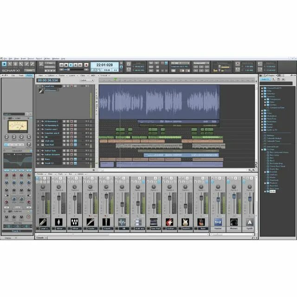The width and height of the screenshot is (297, 297).
Task: Click the Master bus volume fader
Action: tap(218, 200)
